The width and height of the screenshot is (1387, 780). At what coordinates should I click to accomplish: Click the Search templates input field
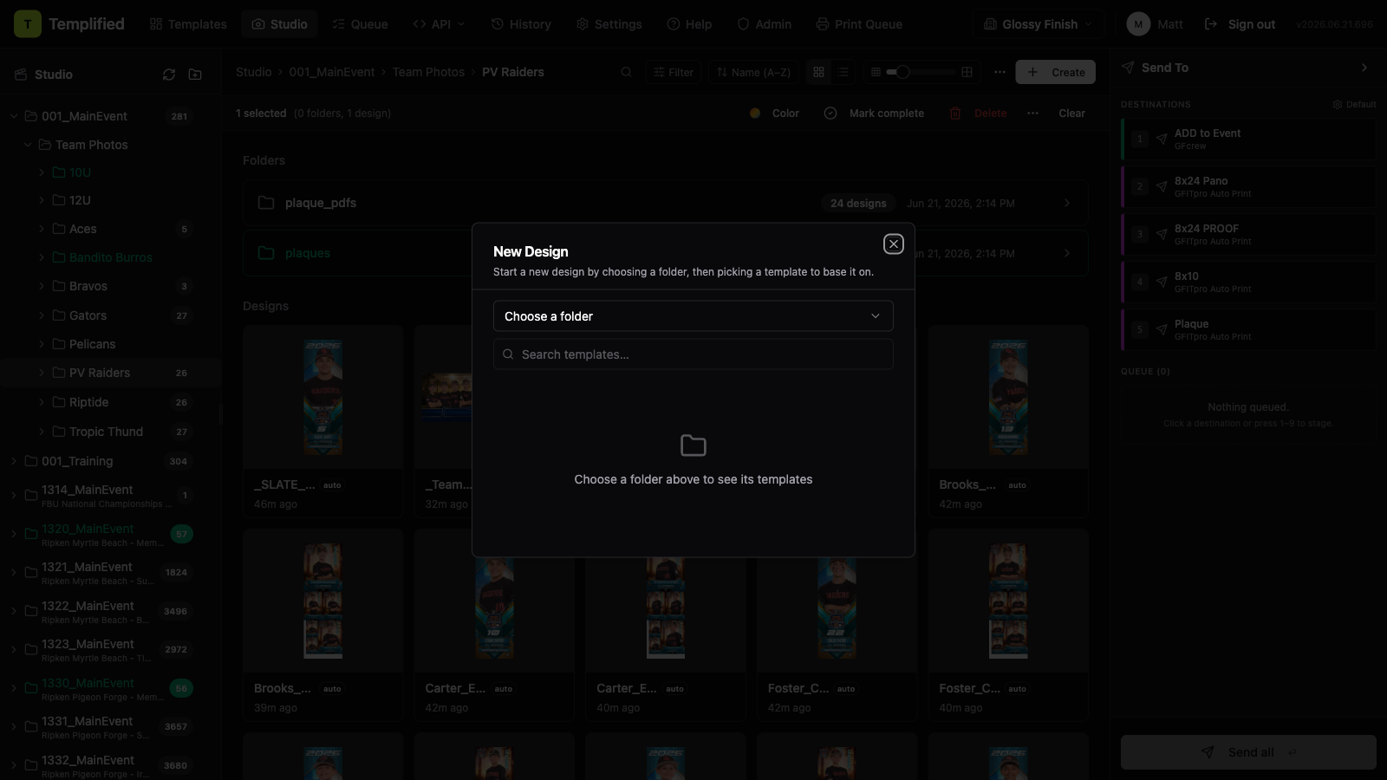coord(693,354)
